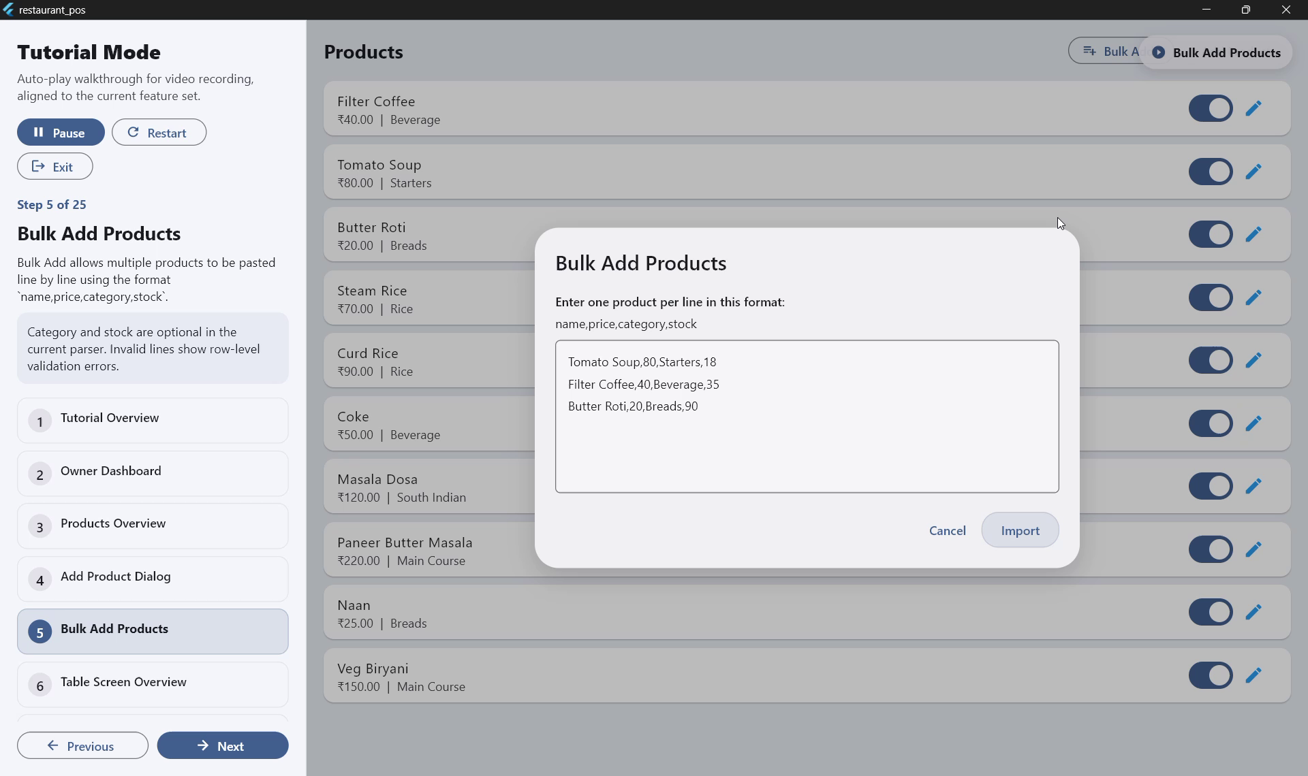Toggle Butter Roti availability

(x=1211, y=234)
